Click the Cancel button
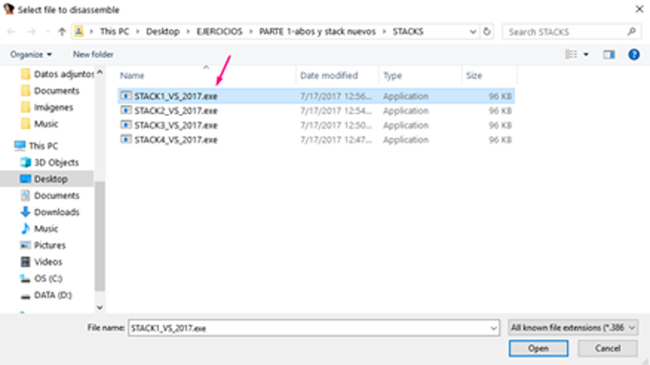The width and height of the screenshot is (650, 365). (x=608, y=349)
